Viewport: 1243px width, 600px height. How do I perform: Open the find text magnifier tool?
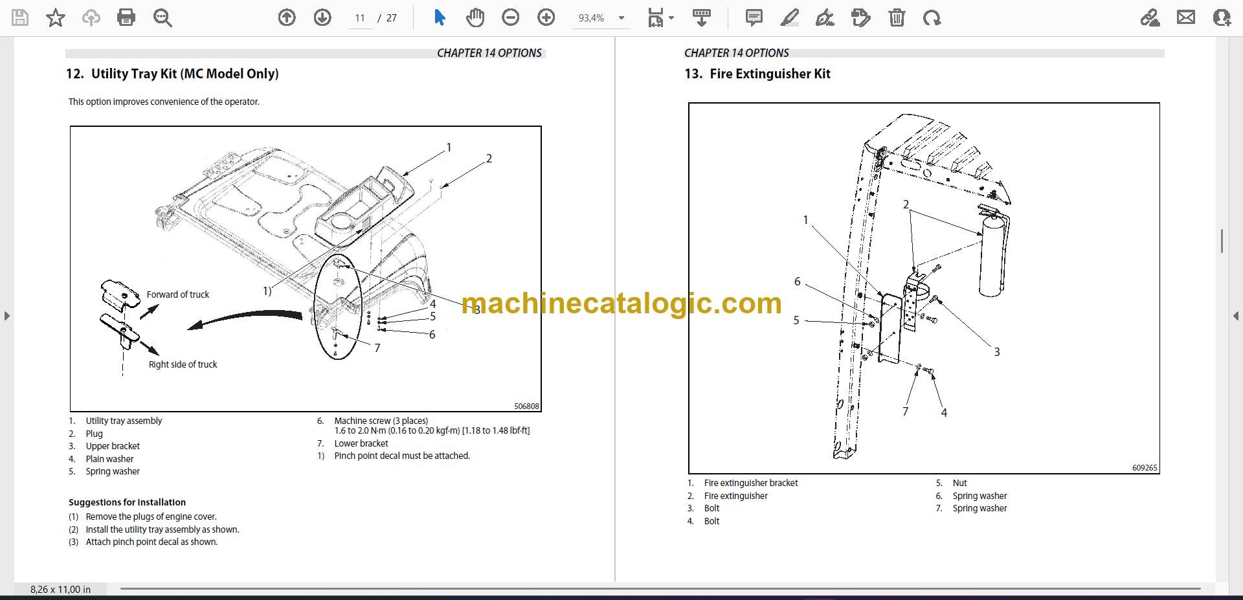[162, 17]
